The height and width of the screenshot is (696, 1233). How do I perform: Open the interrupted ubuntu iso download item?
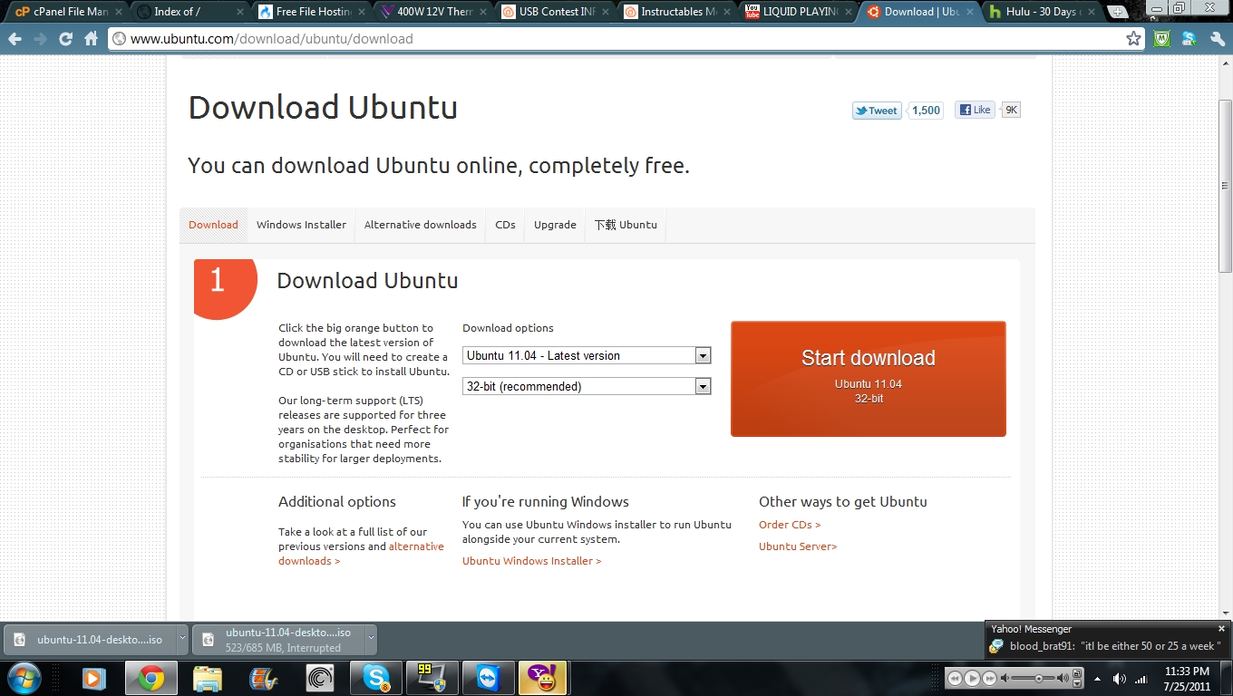point(277,640)
